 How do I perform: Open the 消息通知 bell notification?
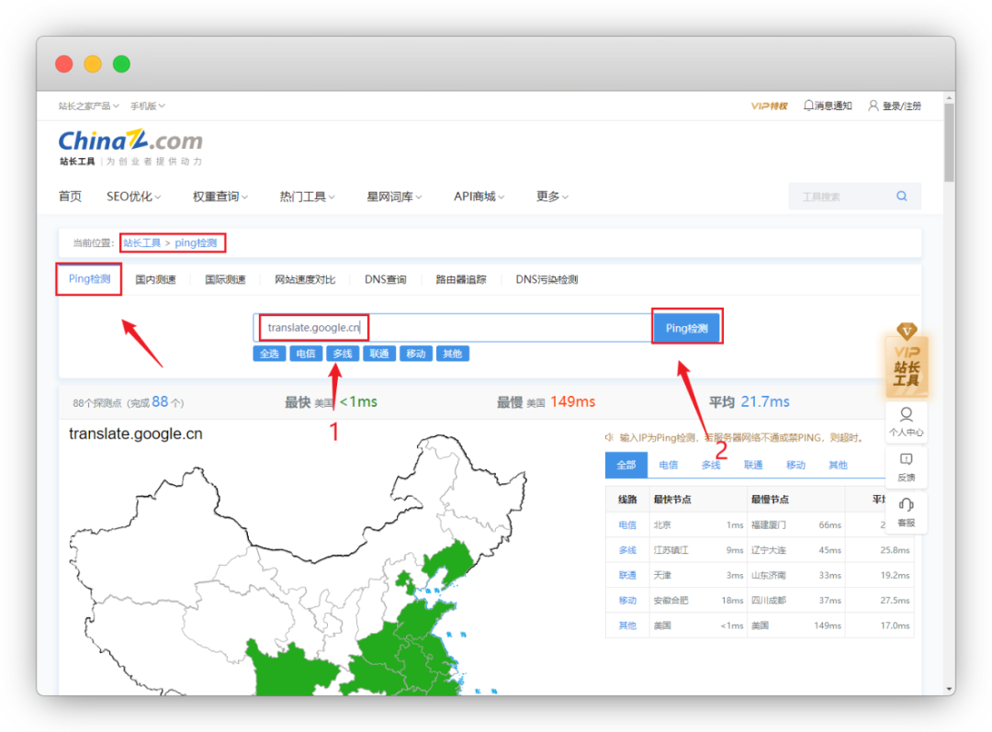829,106
